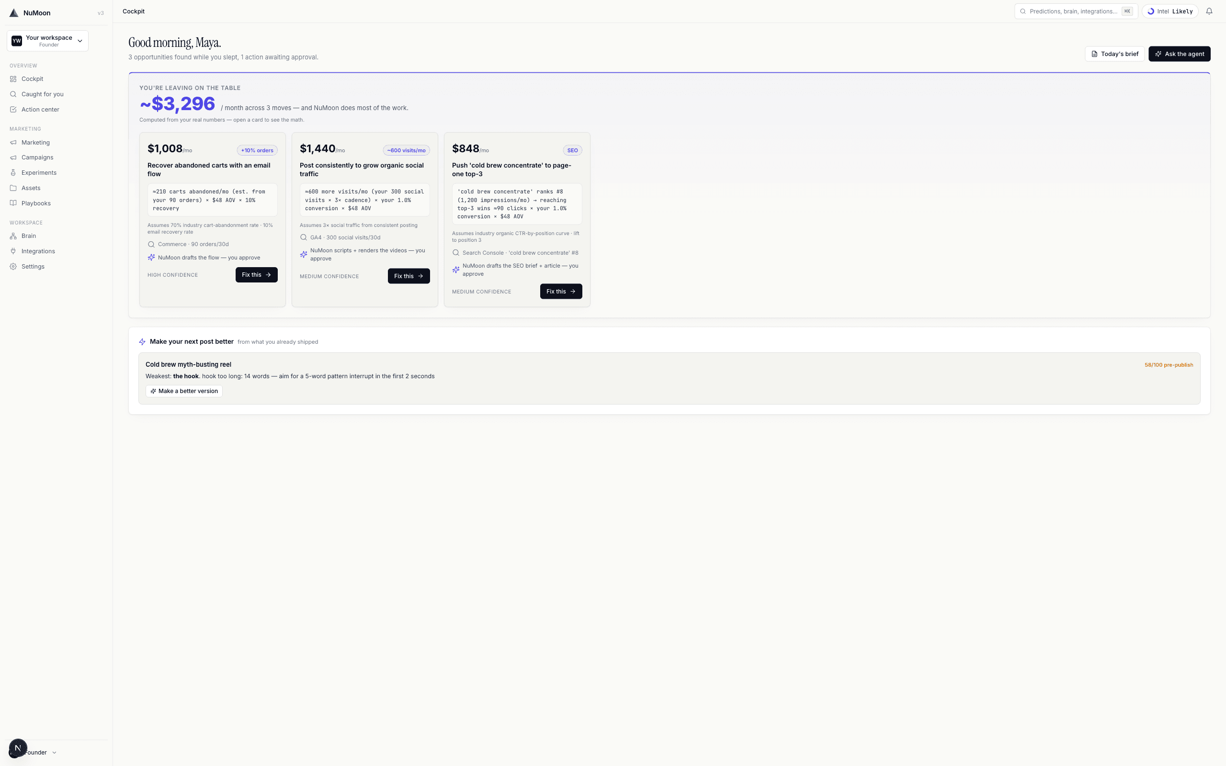Screen dimensions: 1226x766
Task: Open the notifications bell
Action: [1209, 11]
